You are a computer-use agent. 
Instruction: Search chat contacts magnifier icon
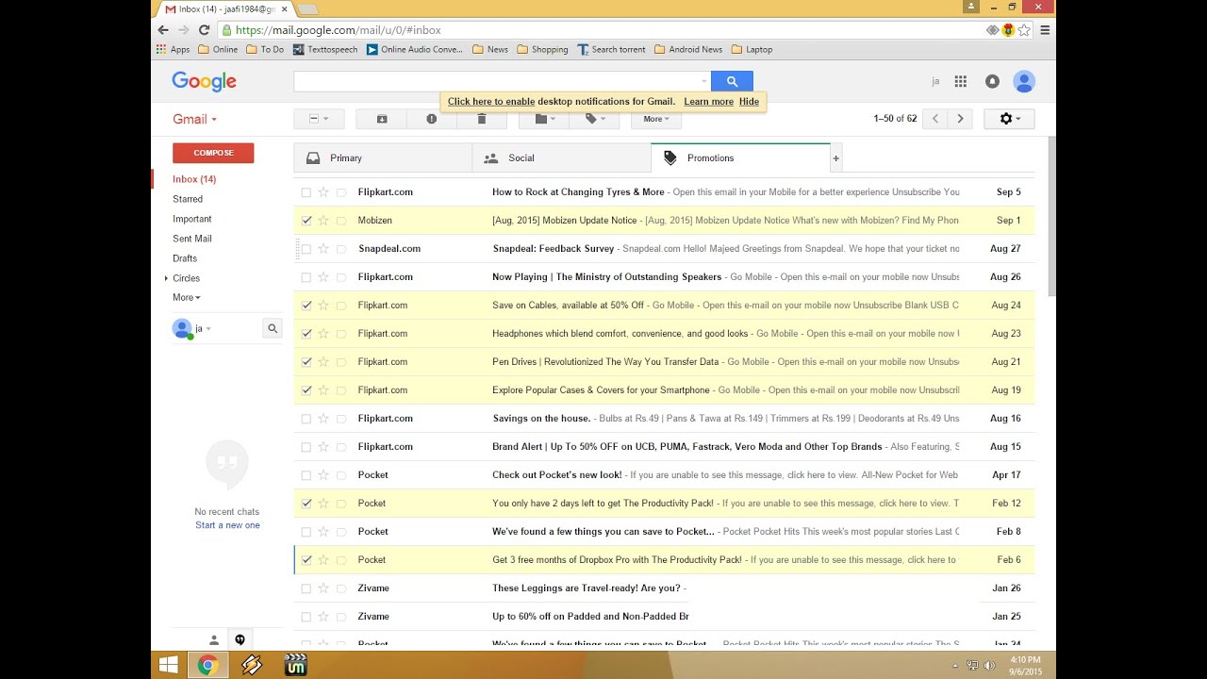click(273, 328)
